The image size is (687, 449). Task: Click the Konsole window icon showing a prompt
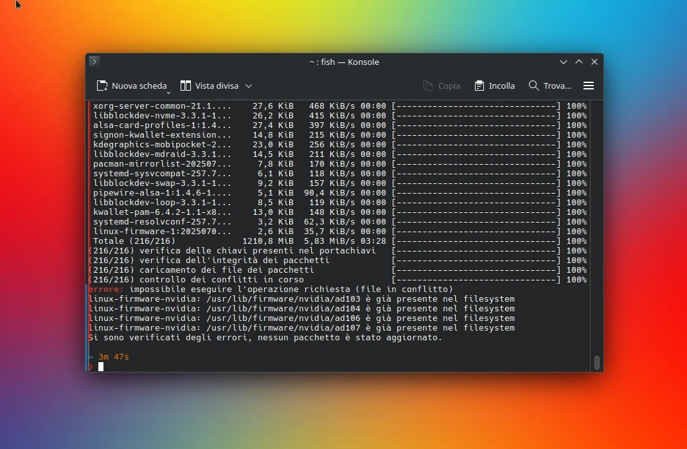[x=94, y=61]
